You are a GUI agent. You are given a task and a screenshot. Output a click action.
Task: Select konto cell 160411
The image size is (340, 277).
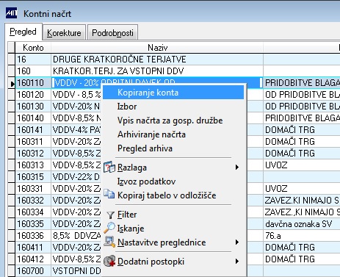click(33, 248)
